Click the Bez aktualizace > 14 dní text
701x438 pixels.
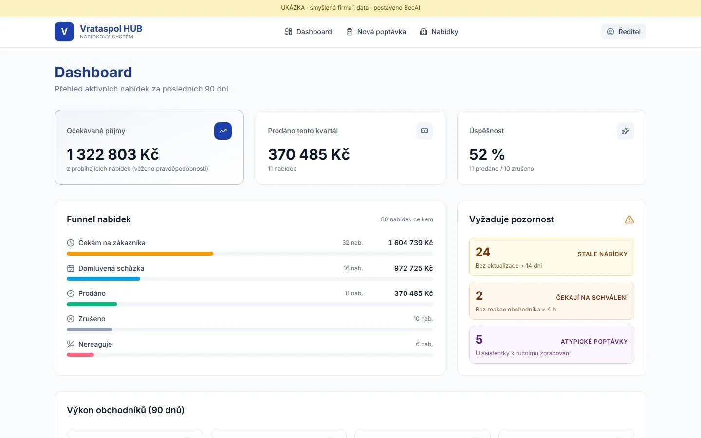pos(509,266)
